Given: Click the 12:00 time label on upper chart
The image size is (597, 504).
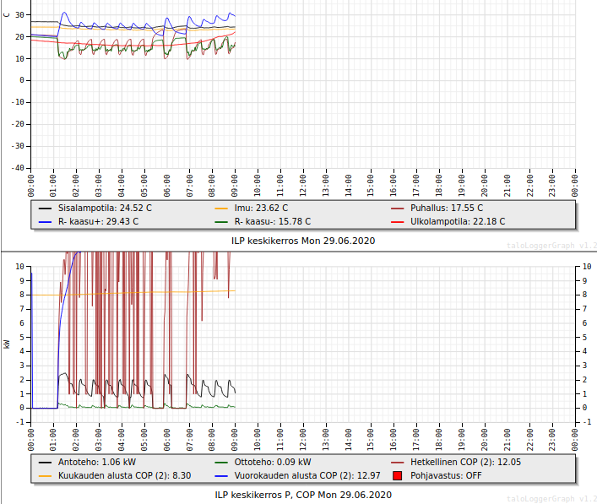Looking at the screenshot, I should (x=303, y=183).
